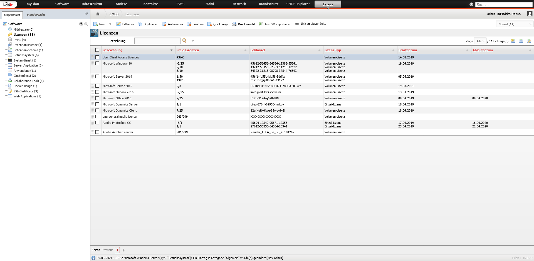Open the Normal (11) status dropdown
Viewport: 534px width, 261px height.
click(514, 24)
